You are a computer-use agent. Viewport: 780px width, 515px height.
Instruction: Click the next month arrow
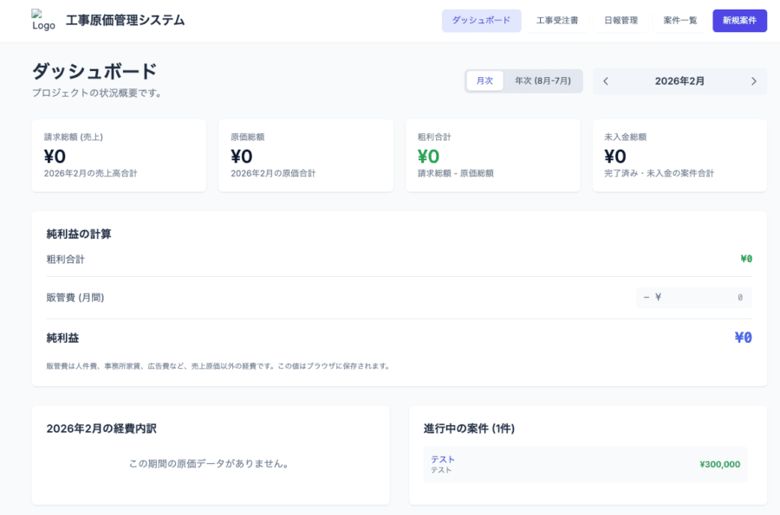coord(752,80)
